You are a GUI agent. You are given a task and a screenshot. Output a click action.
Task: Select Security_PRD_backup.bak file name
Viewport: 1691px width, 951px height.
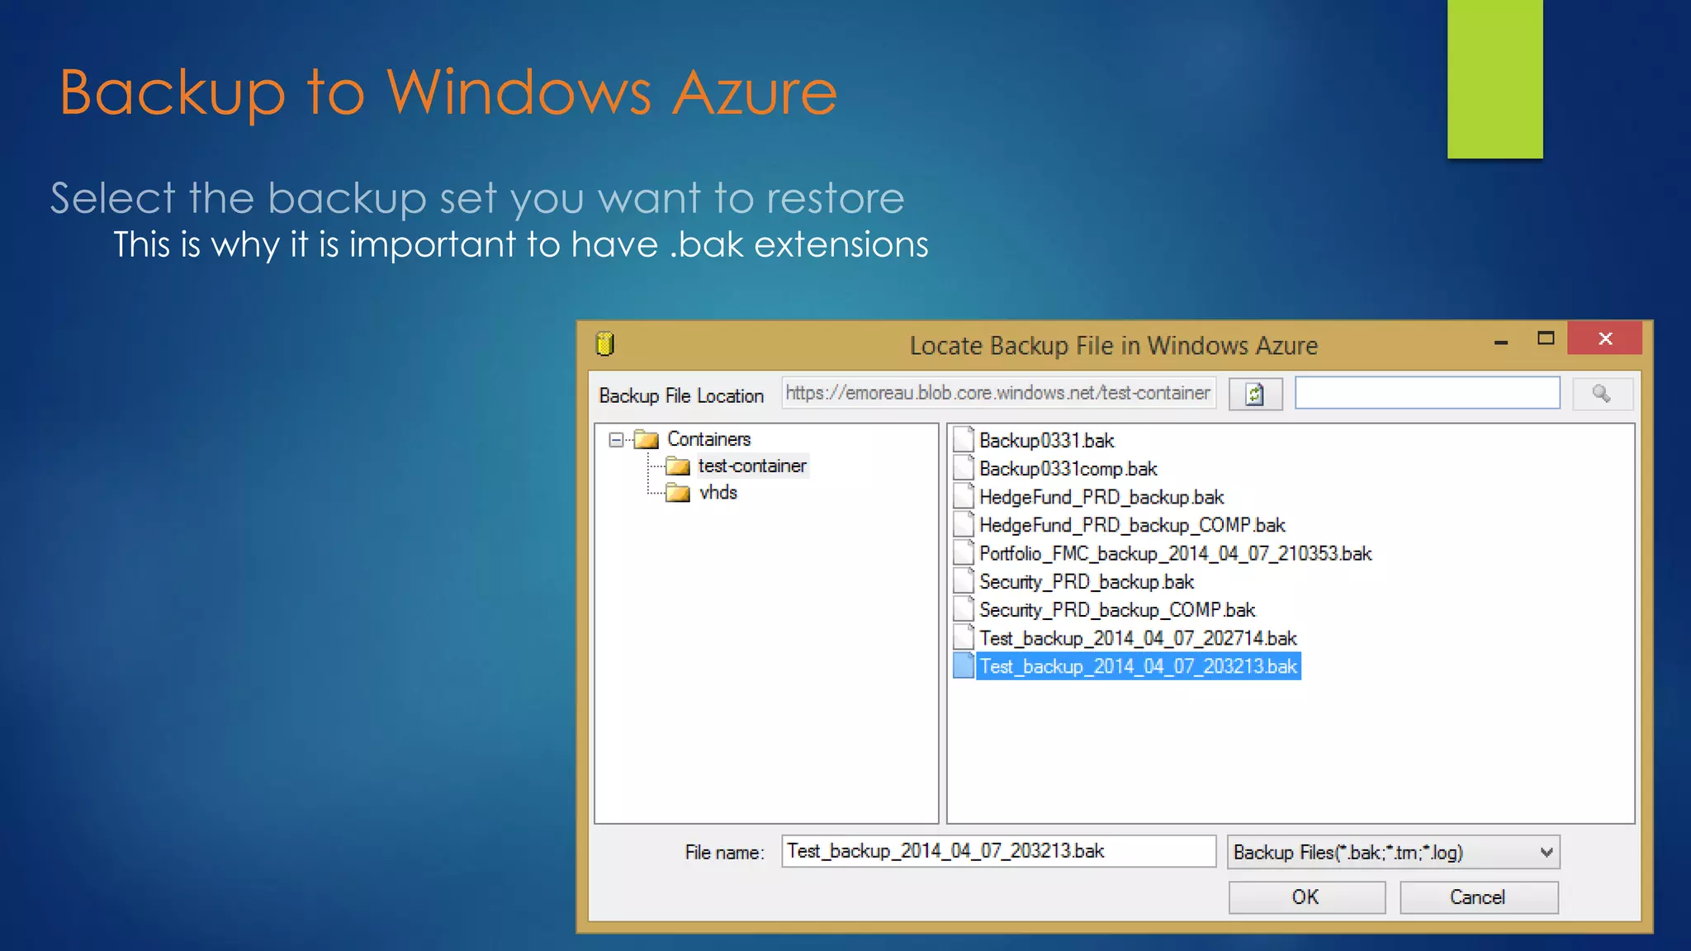click(x=1086, y=582)
